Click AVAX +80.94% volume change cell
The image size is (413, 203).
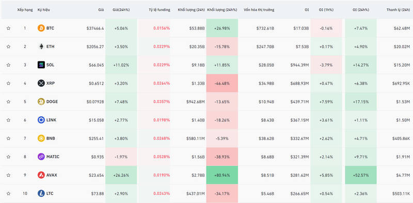tap(222, 175)
